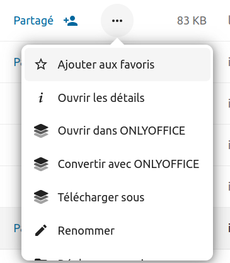230x263 pixels.
Task: Click the layers icon beside Ouvrir dans ONLYOFFICE
Action: [41, 131]
